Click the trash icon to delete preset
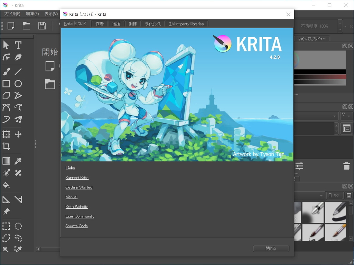 tap(347, 166)
